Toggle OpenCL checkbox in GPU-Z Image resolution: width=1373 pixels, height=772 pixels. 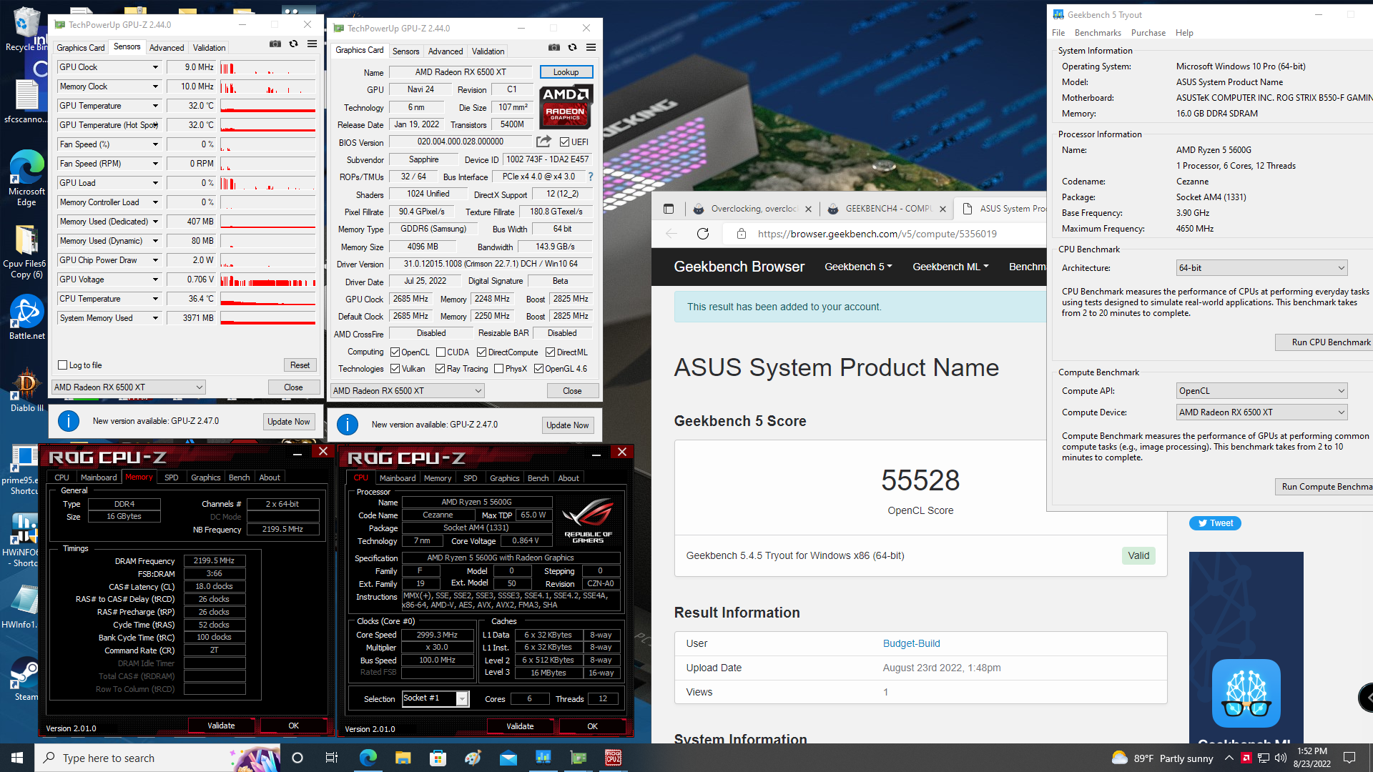click(395, 352)
